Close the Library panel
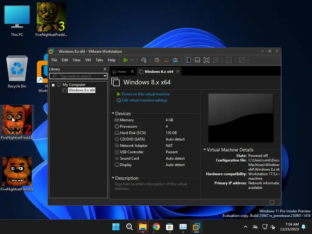 tap(105, 69)
